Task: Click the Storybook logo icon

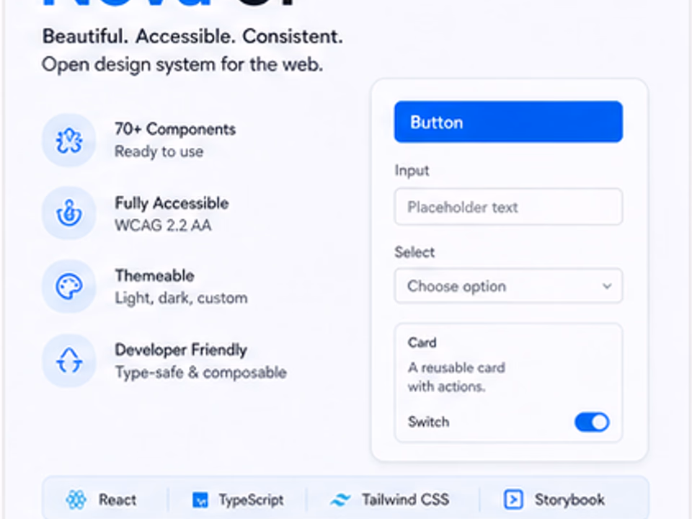Action: (x=513, y=500)
